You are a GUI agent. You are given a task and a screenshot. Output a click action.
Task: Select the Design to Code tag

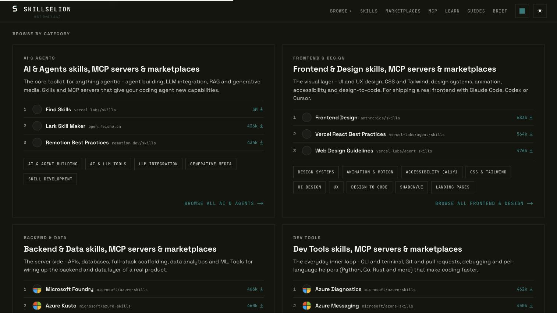[x=369, y=187]
